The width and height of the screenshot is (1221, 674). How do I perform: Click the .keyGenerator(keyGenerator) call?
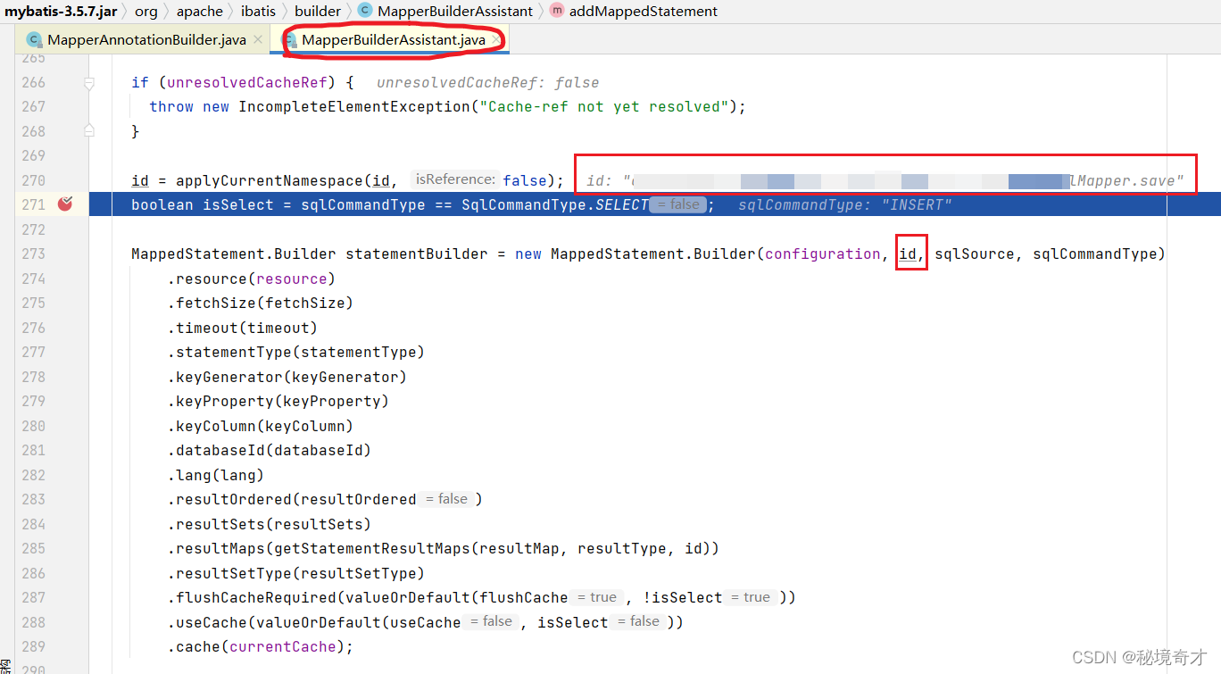pyautogui.click(x=287, y=377)
